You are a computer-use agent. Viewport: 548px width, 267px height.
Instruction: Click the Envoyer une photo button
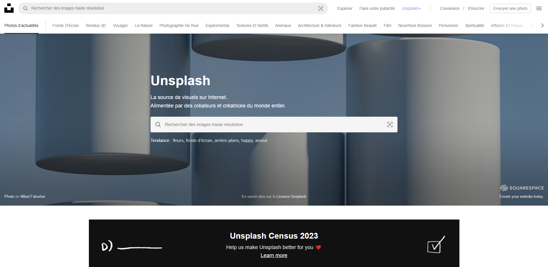point(510,8)
